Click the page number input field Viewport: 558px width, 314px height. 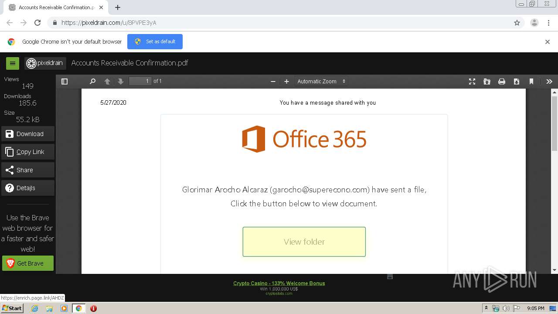pos(140,81)
